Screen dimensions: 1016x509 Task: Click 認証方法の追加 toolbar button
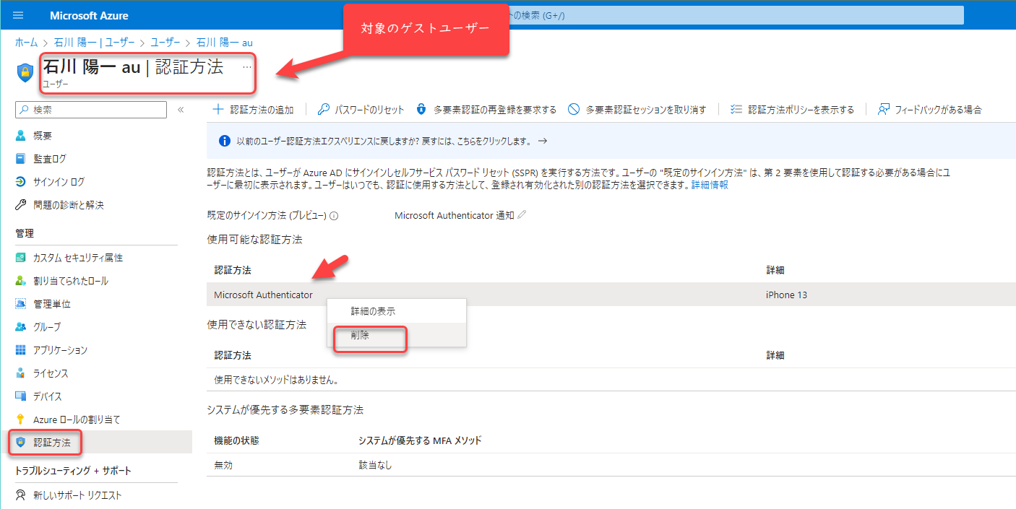(254, 109)
